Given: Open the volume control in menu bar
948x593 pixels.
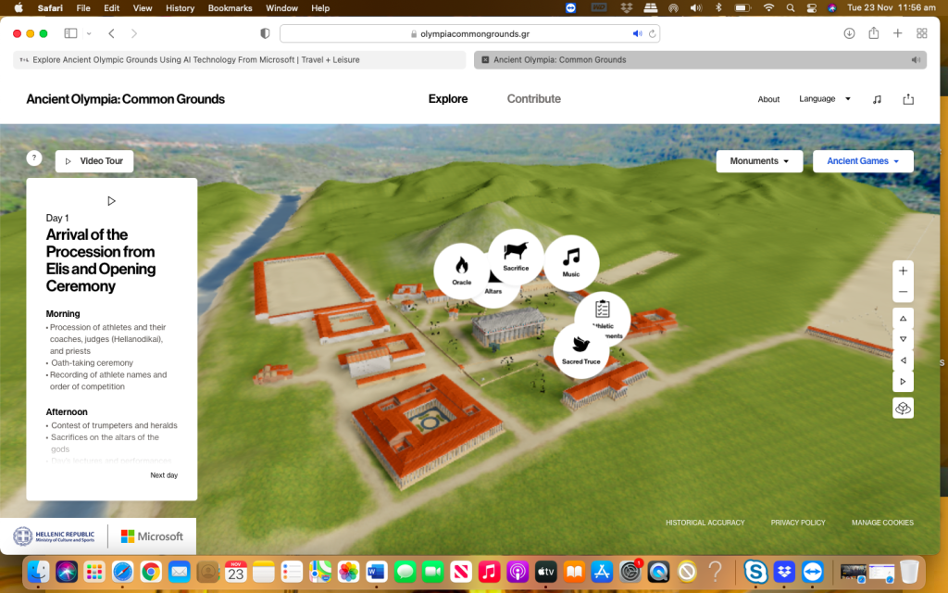Looking at the screenshot, I should [x=696, y=7].
